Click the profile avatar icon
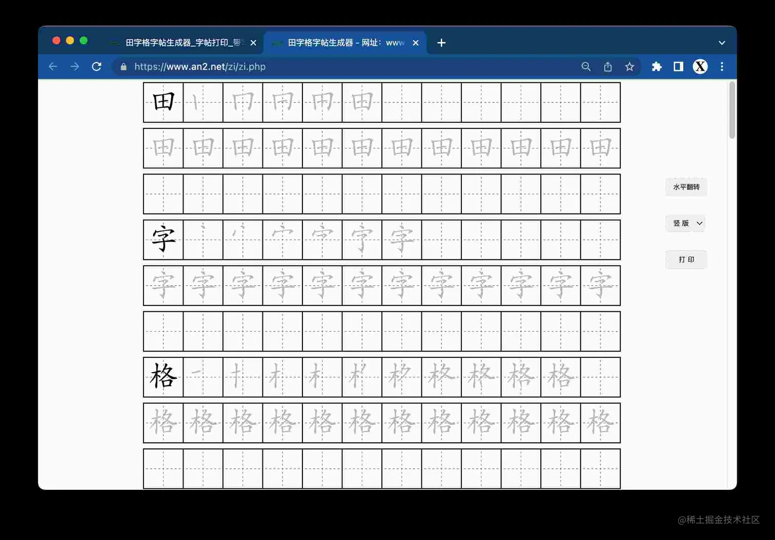Viewport: 775px width, 540px height. [x=700, y=67]
